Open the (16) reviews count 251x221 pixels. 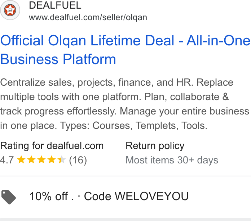tap(78, 160)
